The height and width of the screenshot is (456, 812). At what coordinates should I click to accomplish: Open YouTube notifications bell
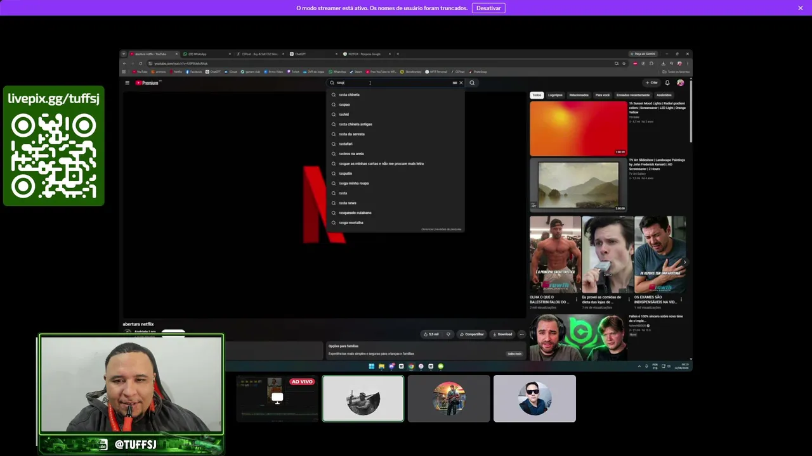(x=667, y=83)
